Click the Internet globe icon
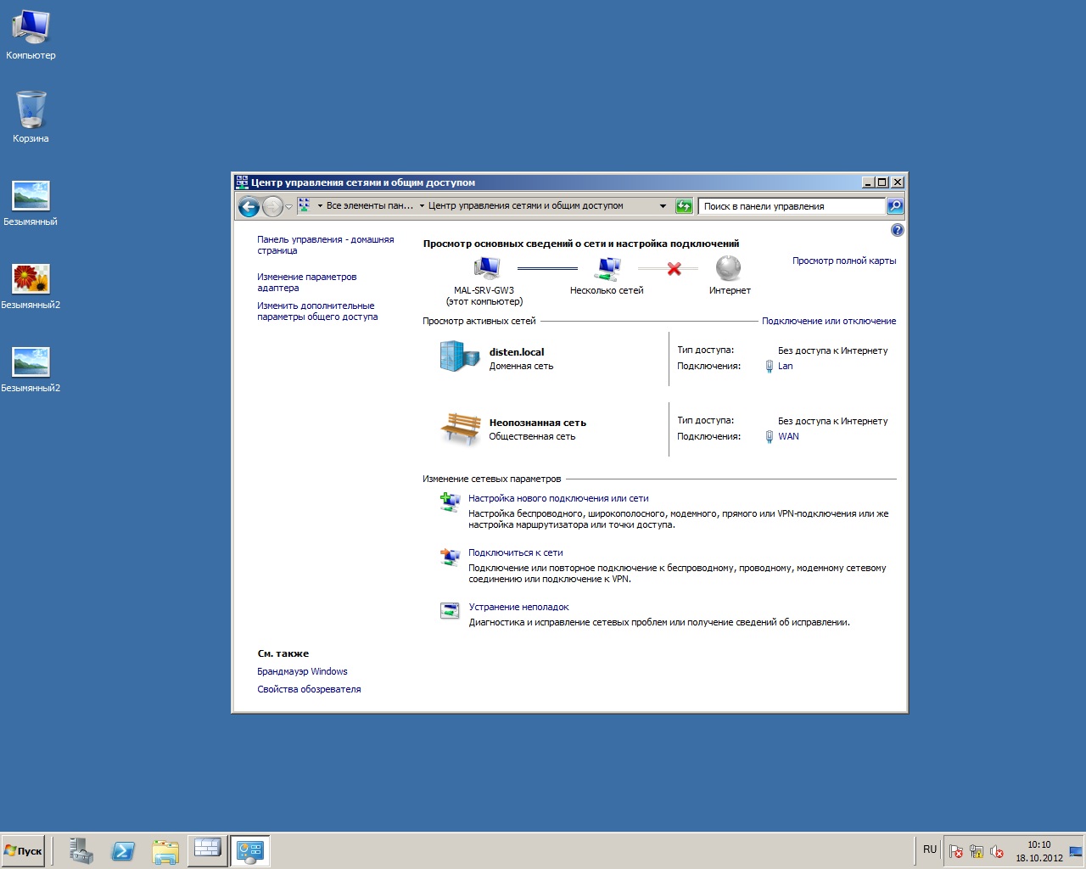1086x869 pixels. [729, 268]
